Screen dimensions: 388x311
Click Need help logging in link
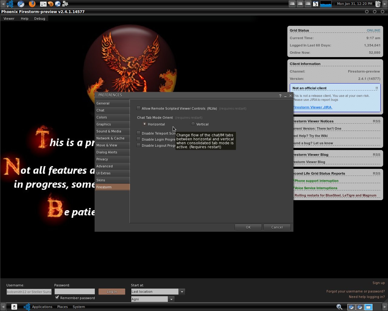coord(367,297)
